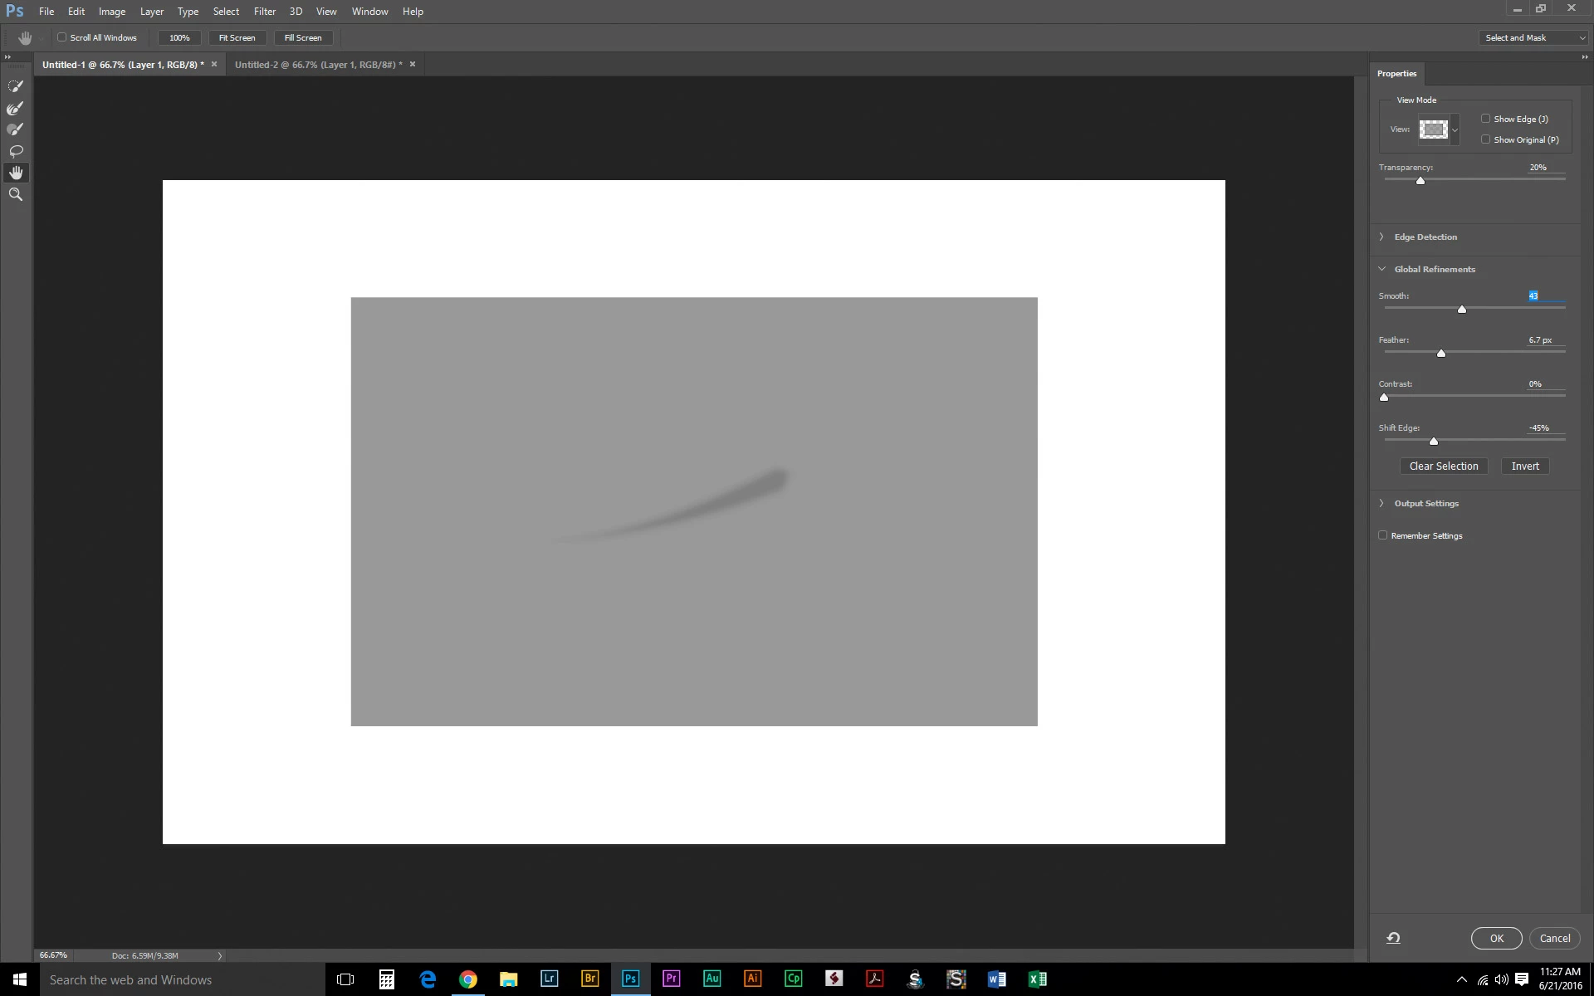
Task: Click the Invert button
Action: pyautogui.click(x=1524, y=466)
